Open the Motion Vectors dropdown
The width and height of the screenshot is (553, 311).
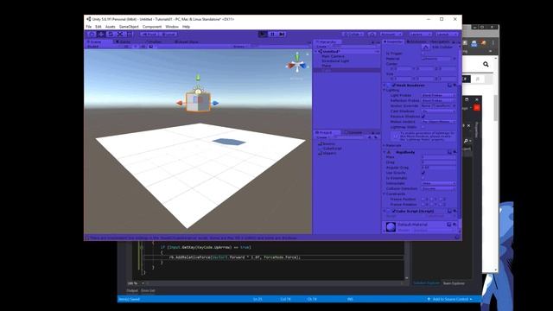[x=439, y=122]
